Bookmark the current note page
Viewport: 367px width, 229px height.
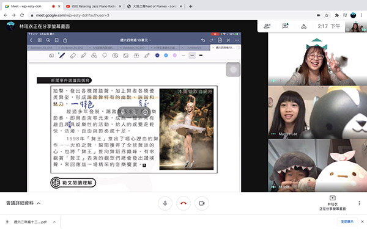[x=56, y=40]
